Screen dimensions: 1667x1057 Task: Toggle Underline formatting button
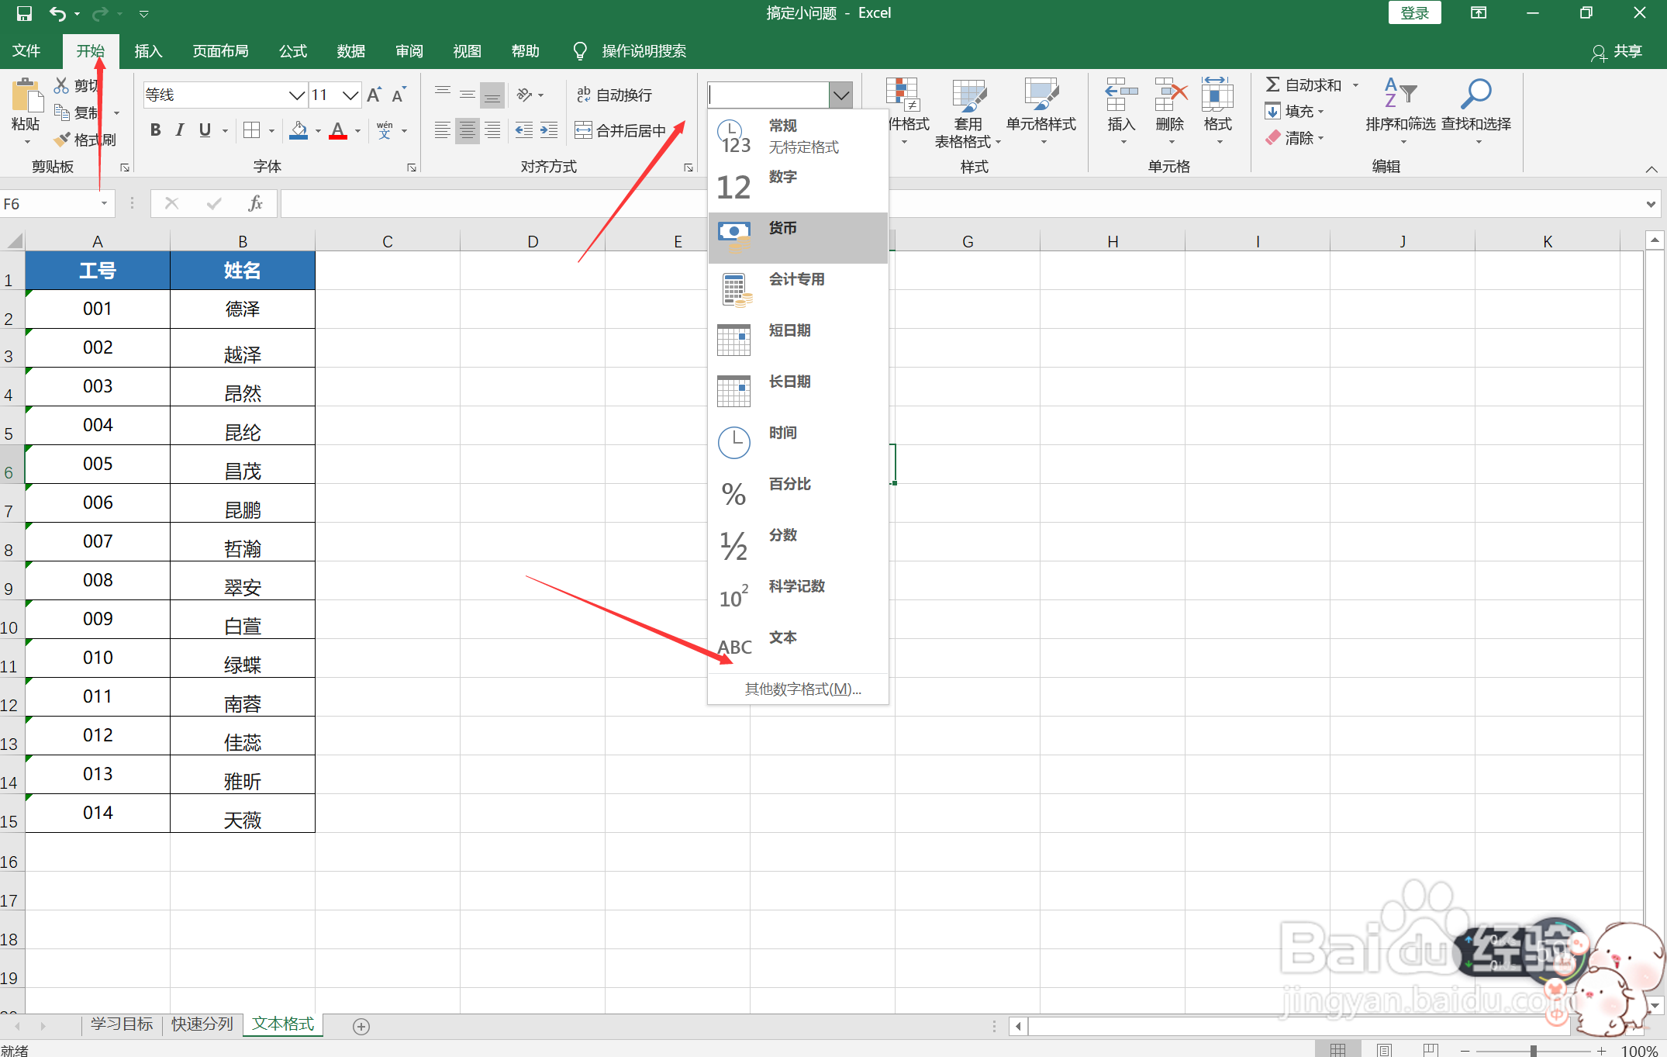pyautogui.click(x=205, y=130)
